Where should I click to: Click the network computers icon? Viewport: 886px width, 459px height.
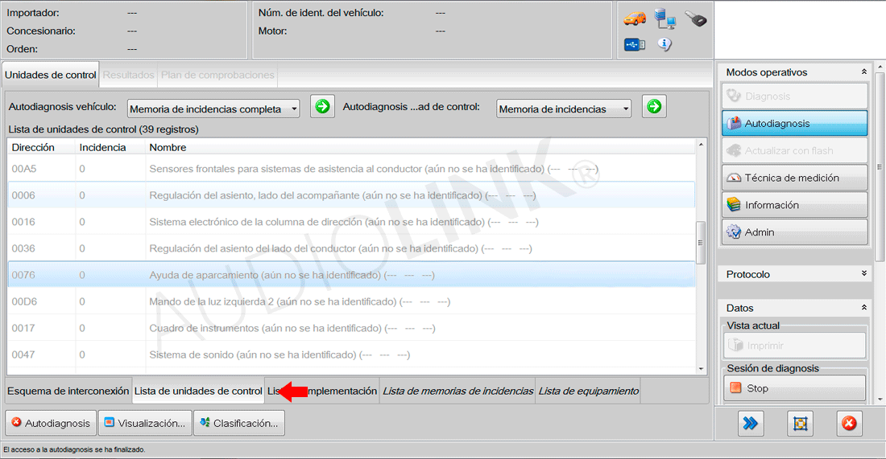664,18
